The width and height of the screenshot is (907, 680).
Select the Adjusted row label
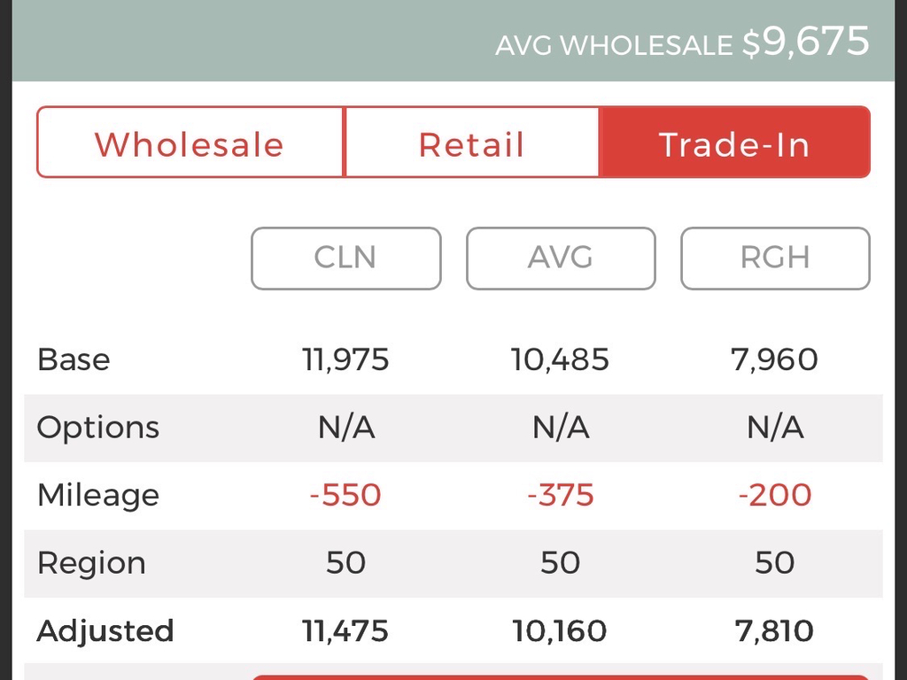click(105, 631)
